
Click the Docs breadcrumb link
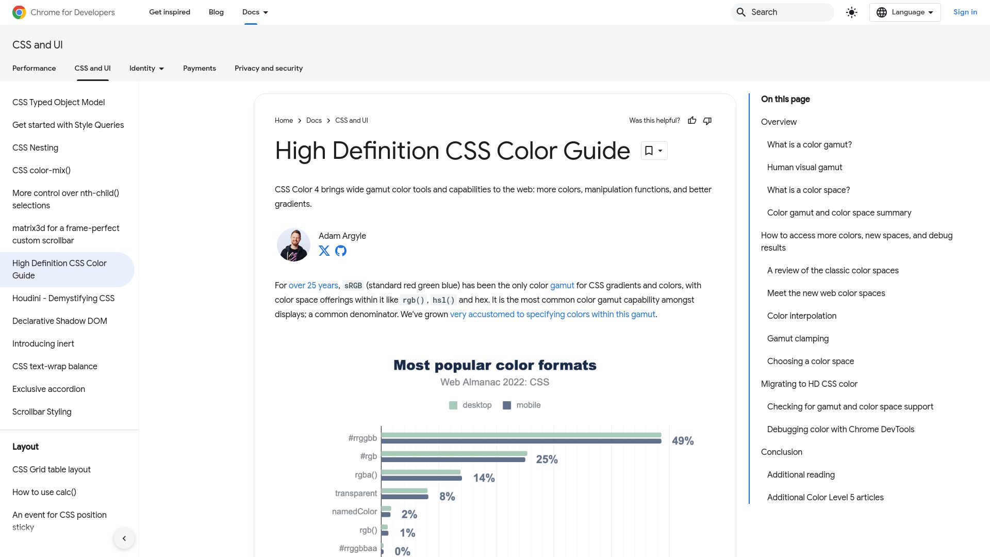(x=314, y=120)
